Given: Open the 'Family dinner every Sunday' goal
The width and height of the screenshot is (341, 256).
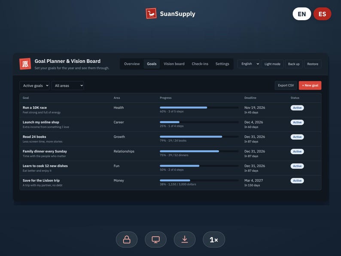Looking at the screenshot, I should tap(45, 151).
